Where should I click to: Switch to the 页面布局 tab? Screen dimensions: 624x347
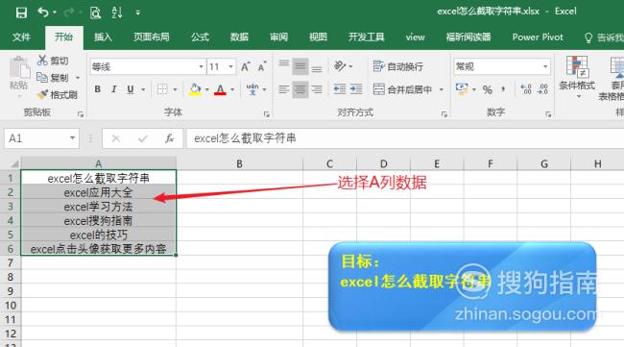tap(152, 37)
